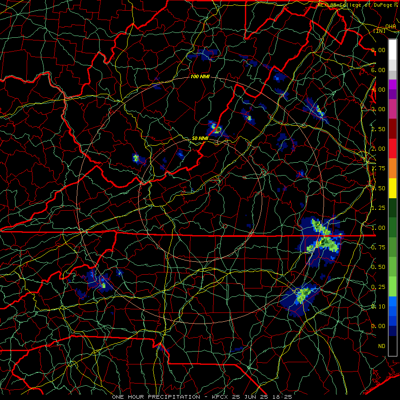Select the orange legend color block
The width and height of the screenshot is (400, 400).
coord(392,168)
